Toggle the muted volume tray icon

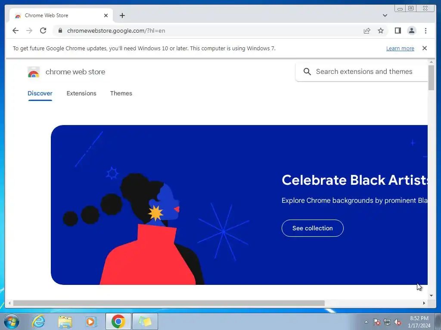(398, 322)
